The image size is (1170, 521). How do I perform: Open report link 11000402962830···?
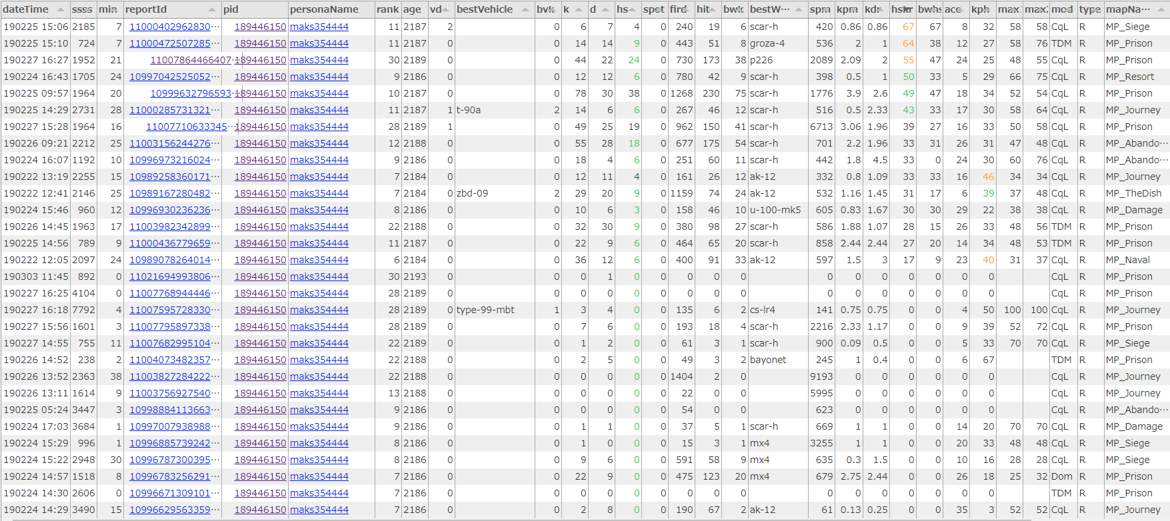175,27
